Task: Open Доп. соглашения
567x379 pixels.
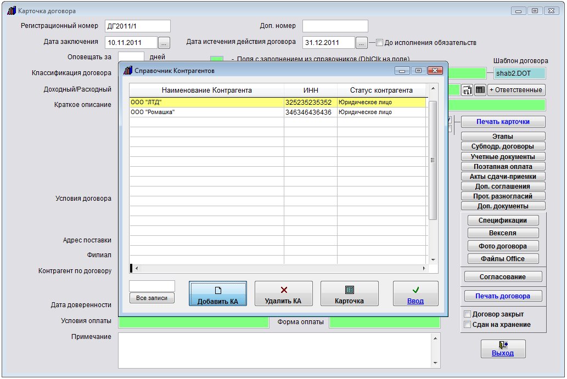Action: point(503,186)
